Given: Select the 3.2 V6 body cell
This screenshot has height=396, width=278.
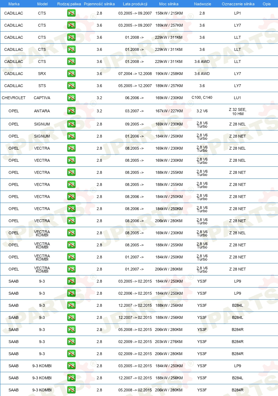Looking at the screenshot, I should pos(202,111).
